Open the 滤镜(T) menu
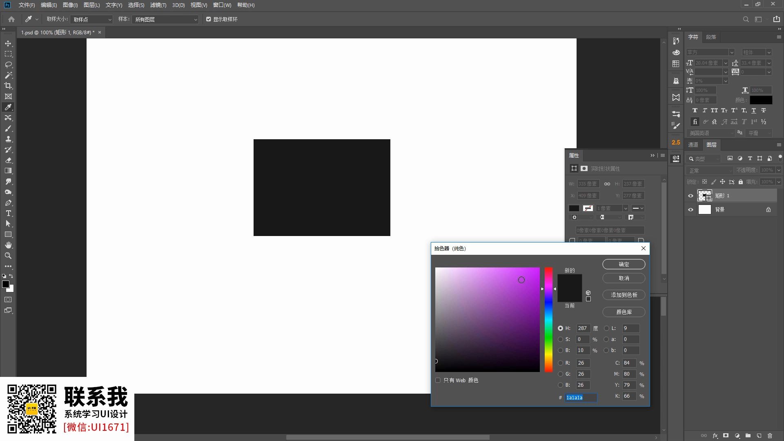This screenshot has height=441, width=784. 158,5
